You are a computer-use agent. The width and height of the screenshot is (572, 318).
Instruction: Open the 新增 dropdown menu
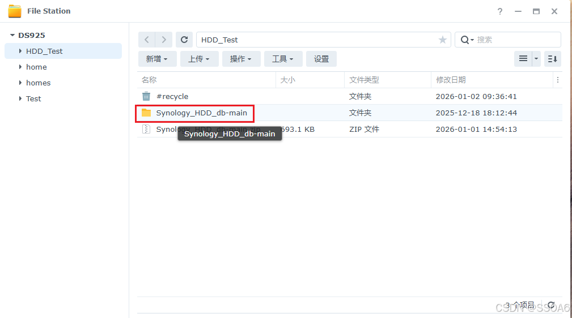click(x=157, y=59)
